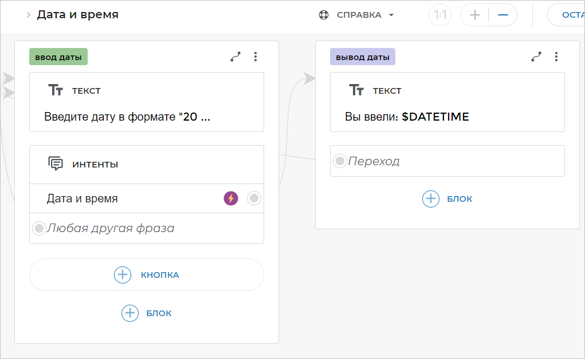Click the zoom out minus button
The height and width of the screenshot is (359, 585).
503,15
